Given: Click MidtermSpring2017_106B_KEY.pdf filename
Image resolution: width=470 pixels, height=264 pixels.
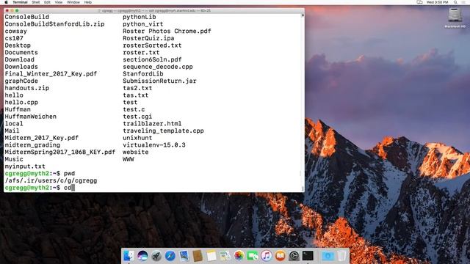Looking at the screenshot, I should [60, 152].
